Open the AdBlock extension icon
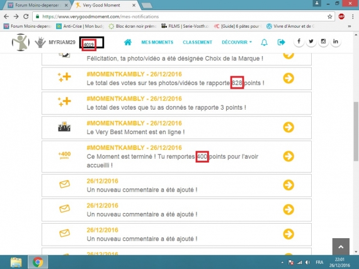The width and height of the screenshot is (359, 269). [x=341, y=16]
